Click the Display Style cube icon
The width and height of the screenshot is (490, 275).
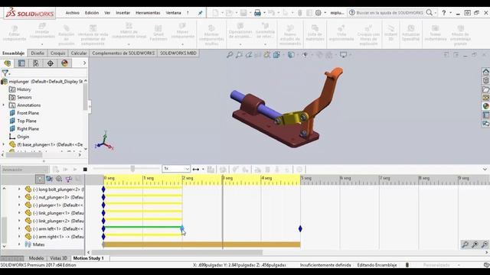(291, 55)
